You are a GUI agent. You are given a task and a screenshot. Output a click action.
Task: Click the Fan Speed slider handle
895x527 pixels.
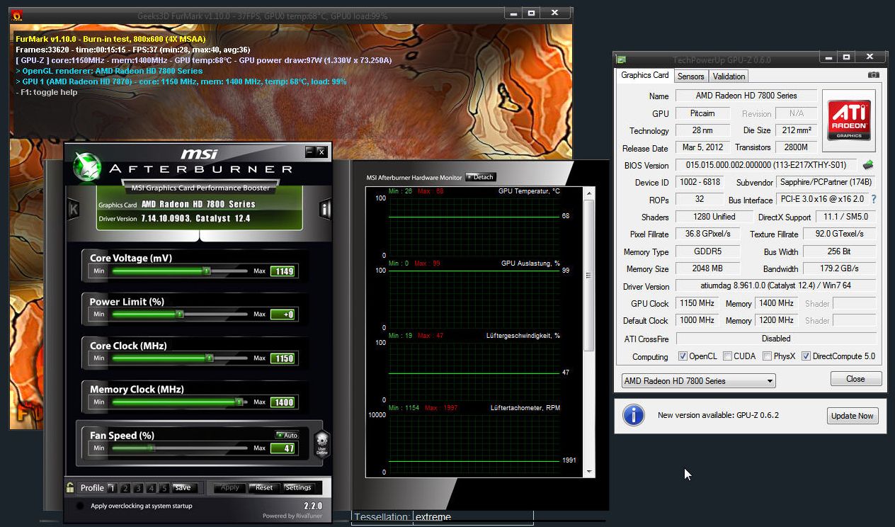[150, 448]
